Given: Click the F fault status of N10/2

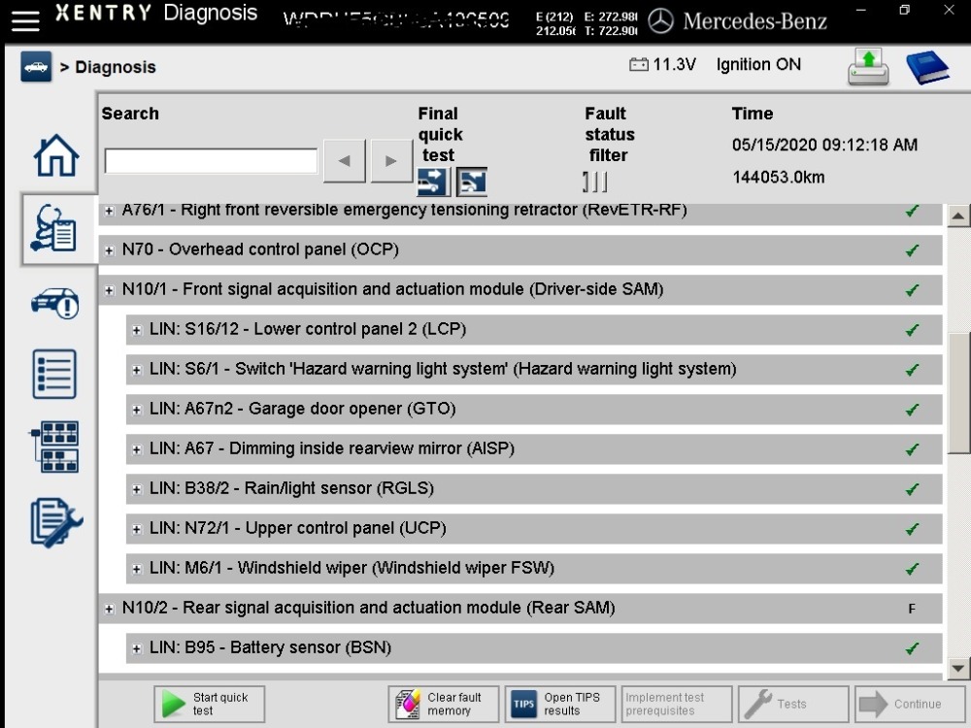Looking at the screenshot, I should pos(912,609).
